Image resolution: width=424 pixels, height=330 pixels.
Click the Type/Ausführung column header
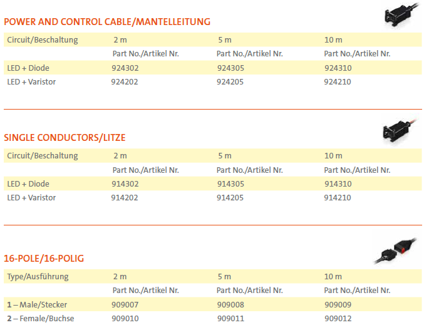pos(38,277)
